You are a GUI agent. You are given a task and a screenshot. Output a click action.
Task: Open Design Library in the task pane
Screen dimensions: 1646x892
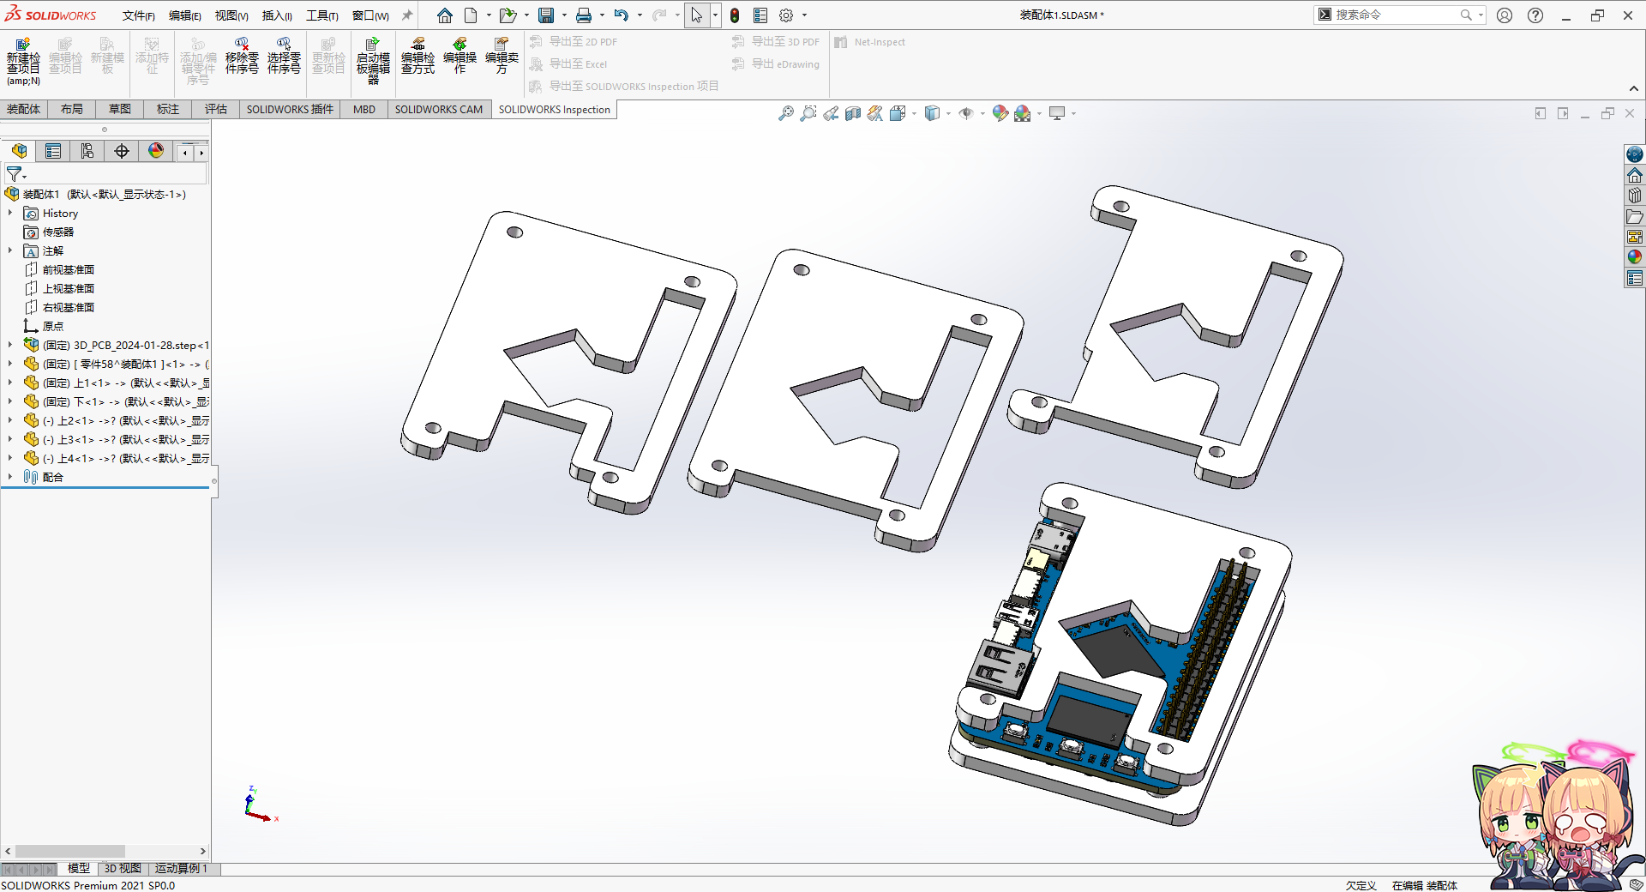tap(1635, 196)
